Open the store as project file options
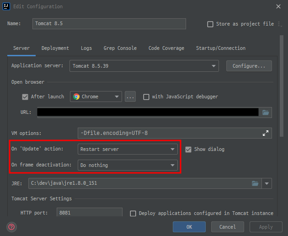The width and height of the screenshot is (288, 236). click(x=280, y=24)
